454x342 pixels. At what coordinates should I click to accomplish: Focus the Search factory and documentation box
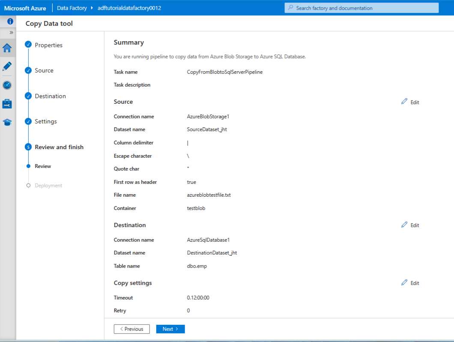coord(361,8)
